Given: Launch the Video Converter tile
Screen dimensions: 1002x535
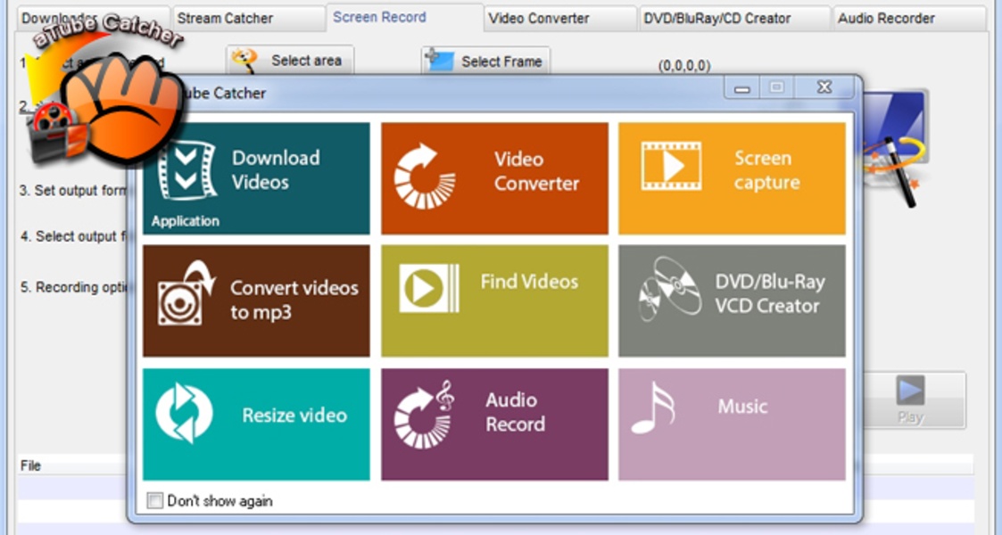Looking at the screenshot, I should point(494,178).
